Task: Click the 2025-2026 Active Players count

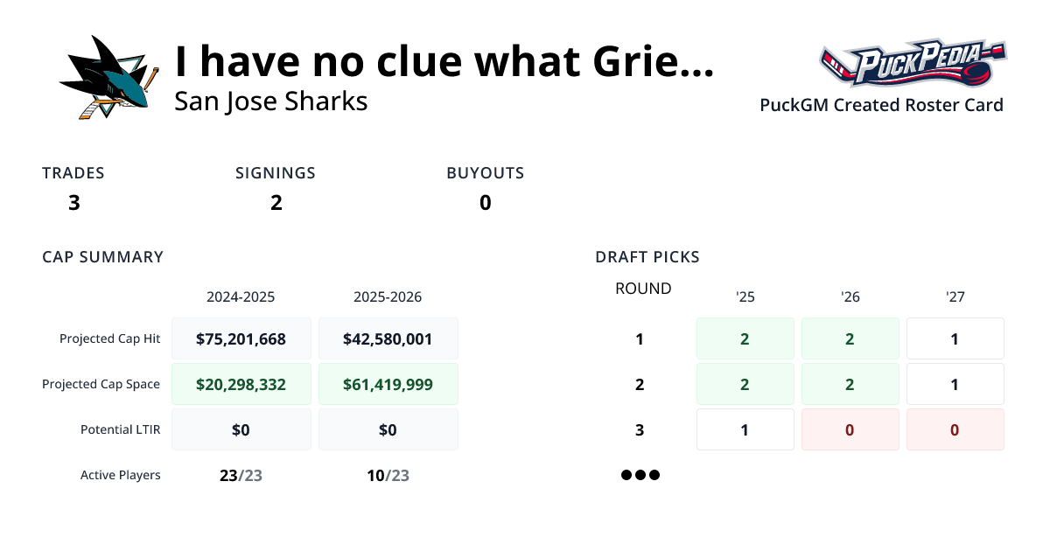Action: point(388,476)
